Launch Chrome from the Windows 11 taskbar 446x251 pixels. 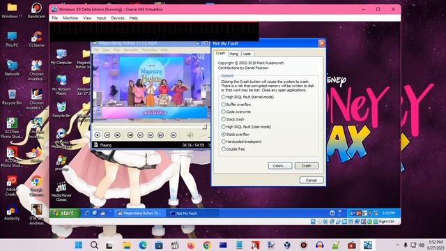tap(207, 245)
